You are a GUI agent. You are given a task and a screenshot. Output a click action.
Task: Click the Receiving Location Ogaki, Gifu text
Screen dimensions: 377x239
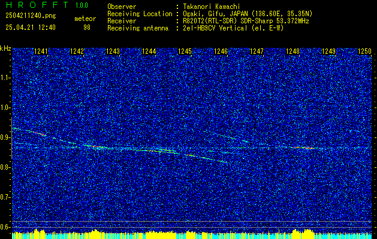[x=247, y=14]
